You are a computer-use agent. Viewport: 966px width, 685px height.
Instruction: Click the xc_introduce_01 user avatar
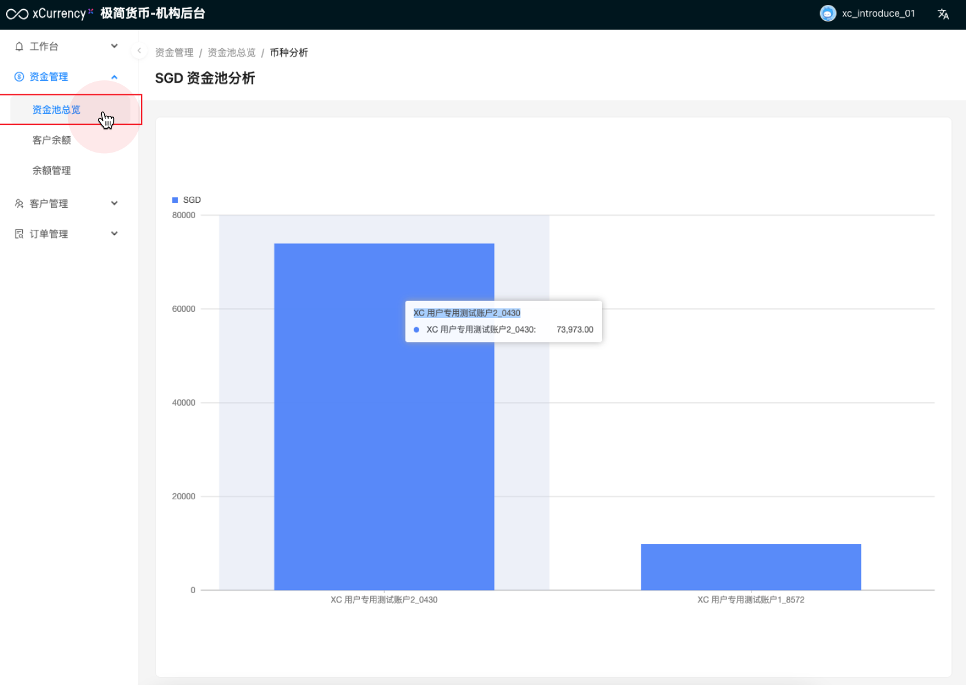pos(827,13)
